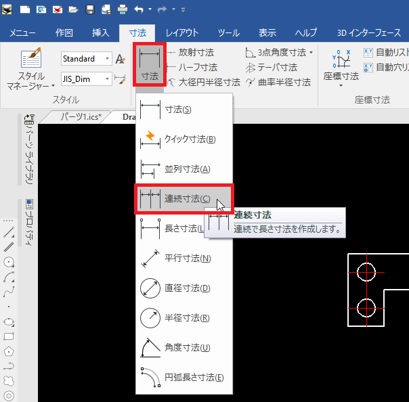Expand the 3点角度寸法 dropdown arrow

coord(311,52)
